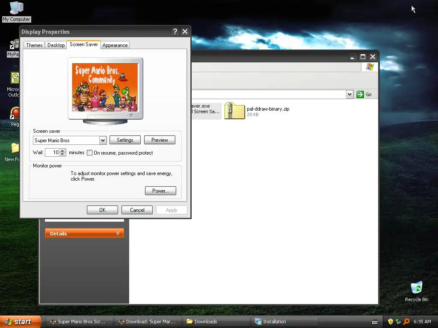
Task: Decrease the Wait minutes with down arrow
Action: pos(62,154)
